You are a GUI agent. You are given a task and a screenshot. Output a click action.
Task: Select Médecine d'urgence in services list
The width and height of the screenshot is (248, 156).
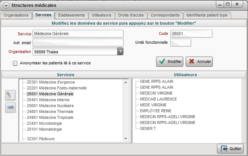[51, 82]
